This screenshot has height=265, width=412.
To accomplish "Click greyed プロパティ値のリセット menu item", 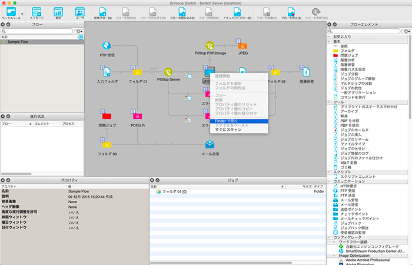I will (239, 104).
